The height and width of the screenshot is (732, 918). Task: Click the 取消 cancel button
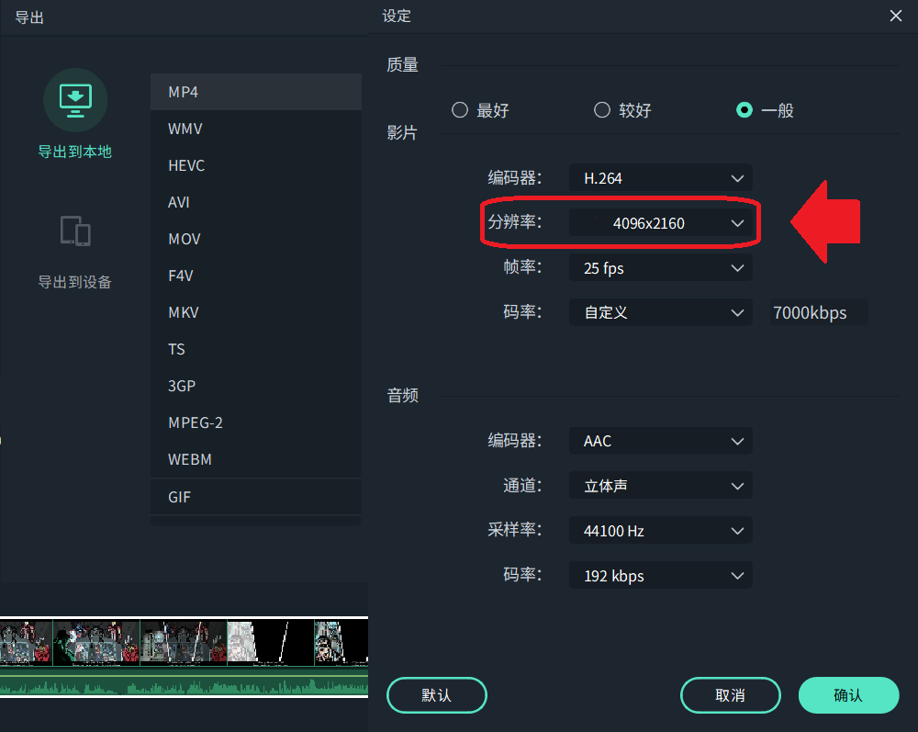click(730, 695)
